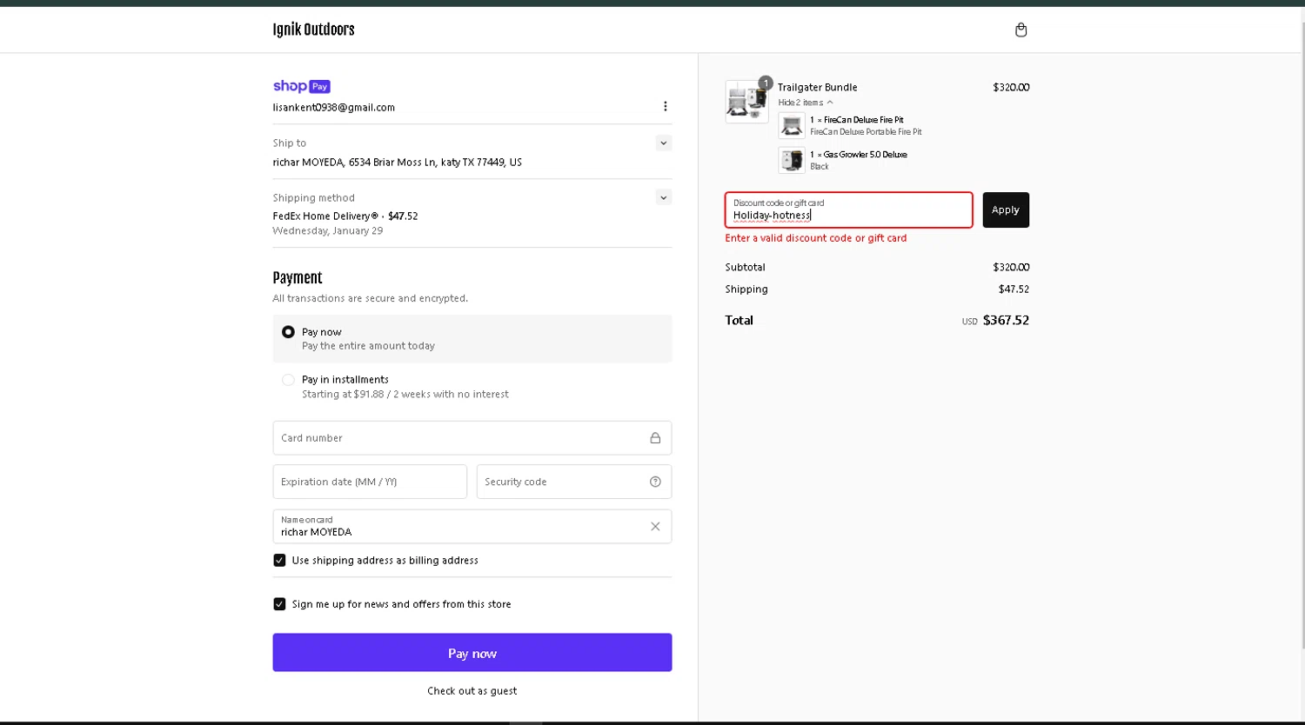Click FedEx Home Delivery shipping text
This screenshot has width=1305, height=725.
tap(345, 216)
